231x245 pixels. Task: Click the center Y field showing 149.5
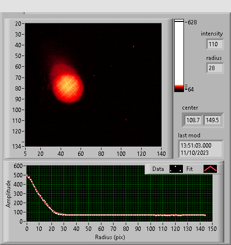[x=212, y=120]
